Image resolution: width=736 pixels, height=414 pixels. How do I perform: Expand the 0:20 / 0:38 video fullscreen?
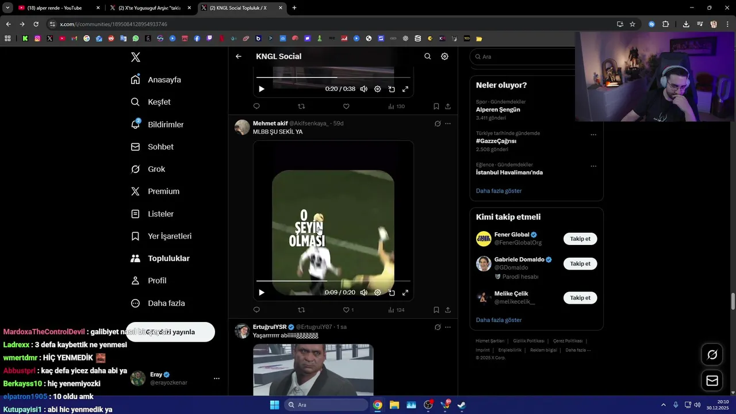[x=405, y=89]
